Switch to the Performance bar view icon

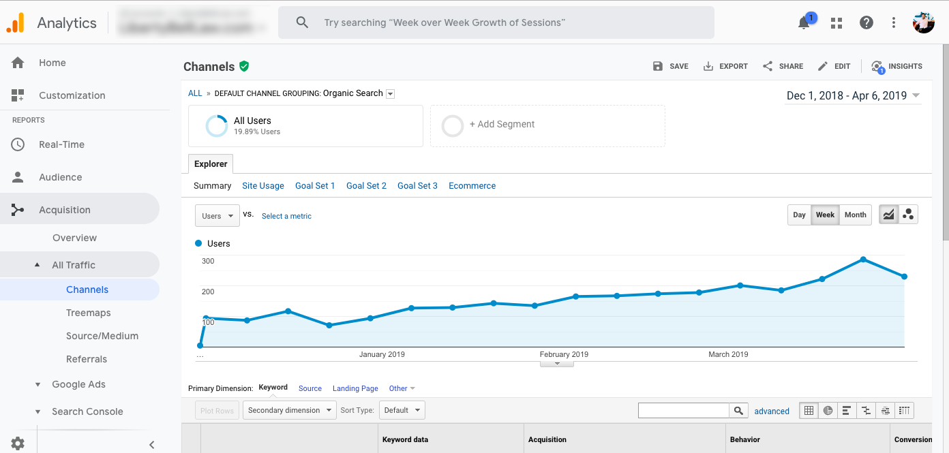(847, 410)
